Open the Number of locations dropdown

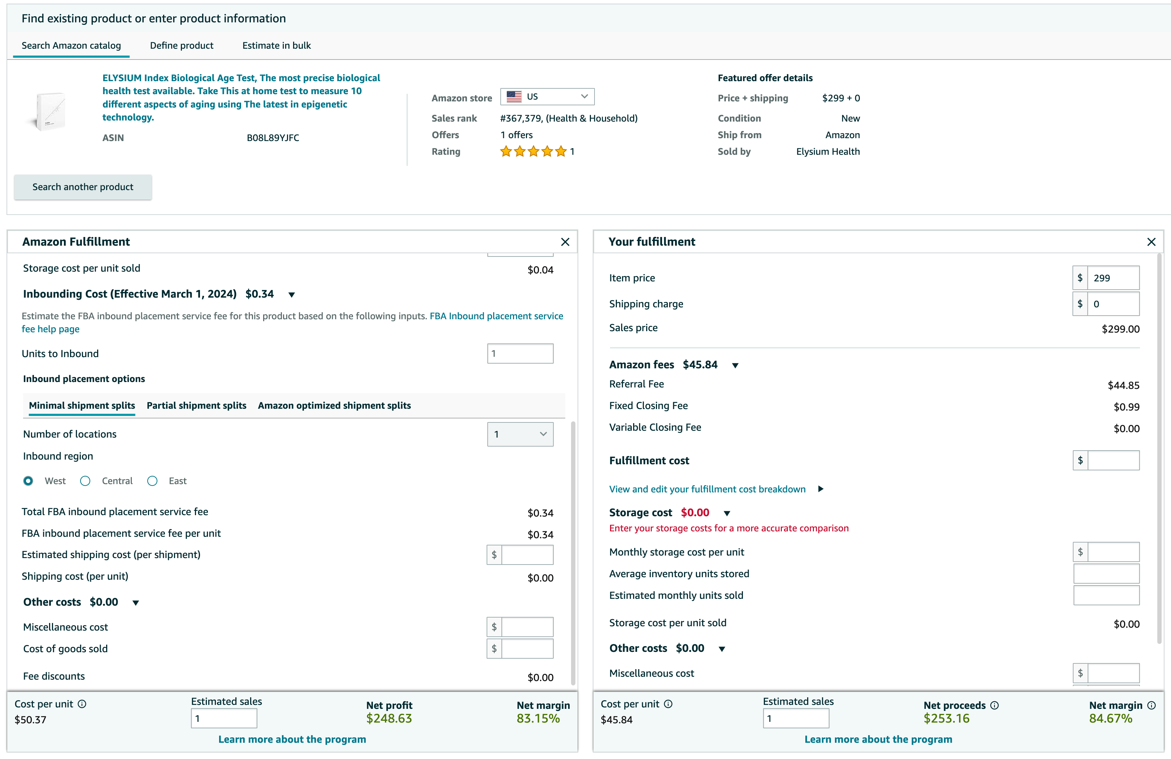520,434
